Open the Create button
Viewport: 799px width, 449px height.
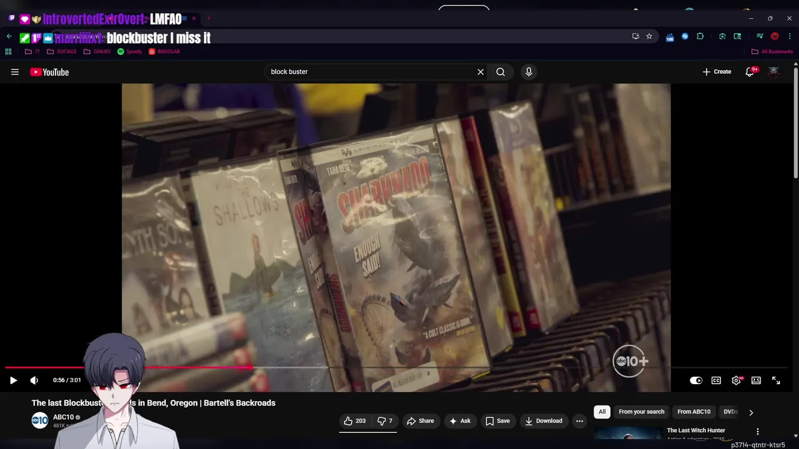[x=717, y=72]
